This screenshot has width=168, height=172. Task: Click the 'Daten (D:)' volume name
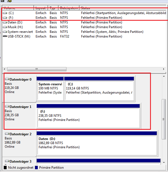pyautogui.click(x=15, y=22)
